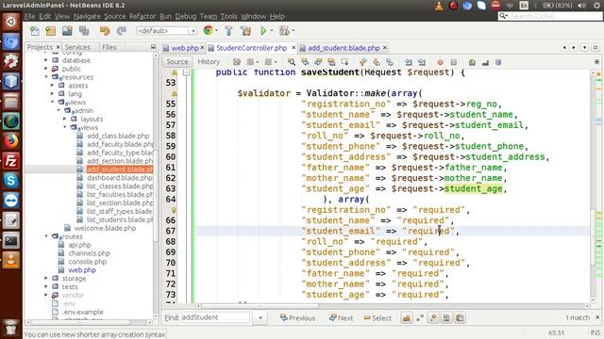Expand the lang folder
Screen dimensions: 604x339
pos(53,94)
